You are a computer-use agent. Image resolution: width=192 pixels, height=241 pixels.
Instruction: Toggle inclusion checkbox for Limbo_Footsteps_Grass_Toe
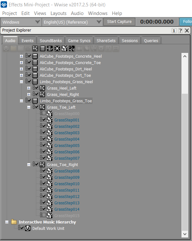30,100
